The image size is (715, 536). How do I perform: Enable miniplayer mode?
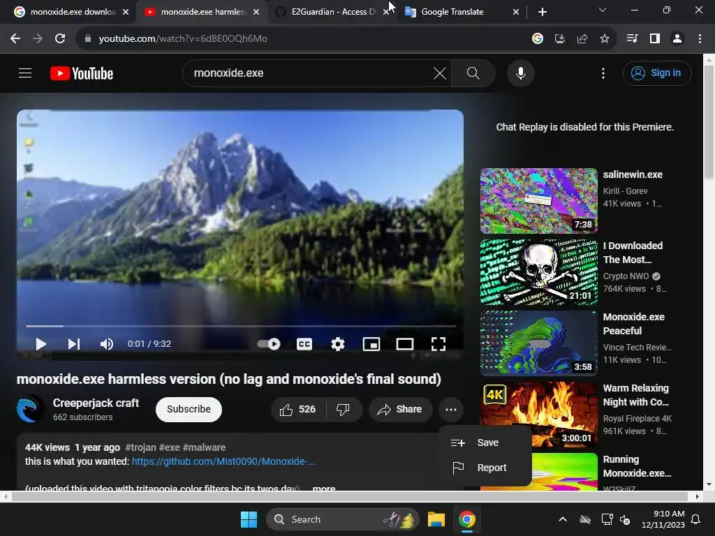[x=371, y=344]
